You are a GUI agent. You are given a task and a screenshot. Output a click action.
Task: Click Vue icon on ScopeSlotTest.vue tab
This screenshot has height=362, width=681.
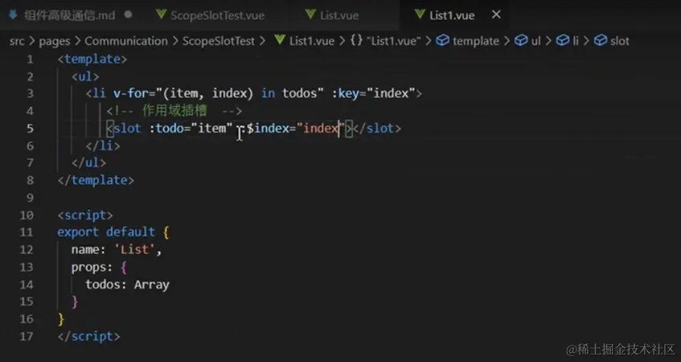161,14
